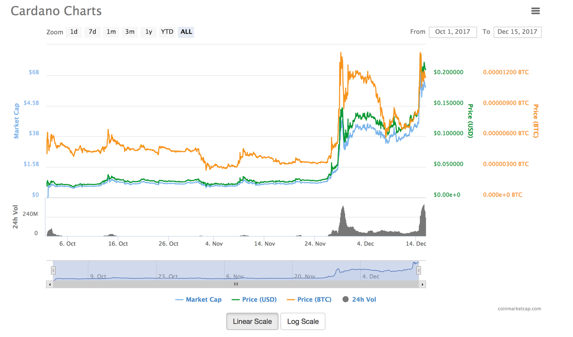Open the coinmarketcap.com credit link
Viewport: 573px width, 337px height.
[519, 308]
